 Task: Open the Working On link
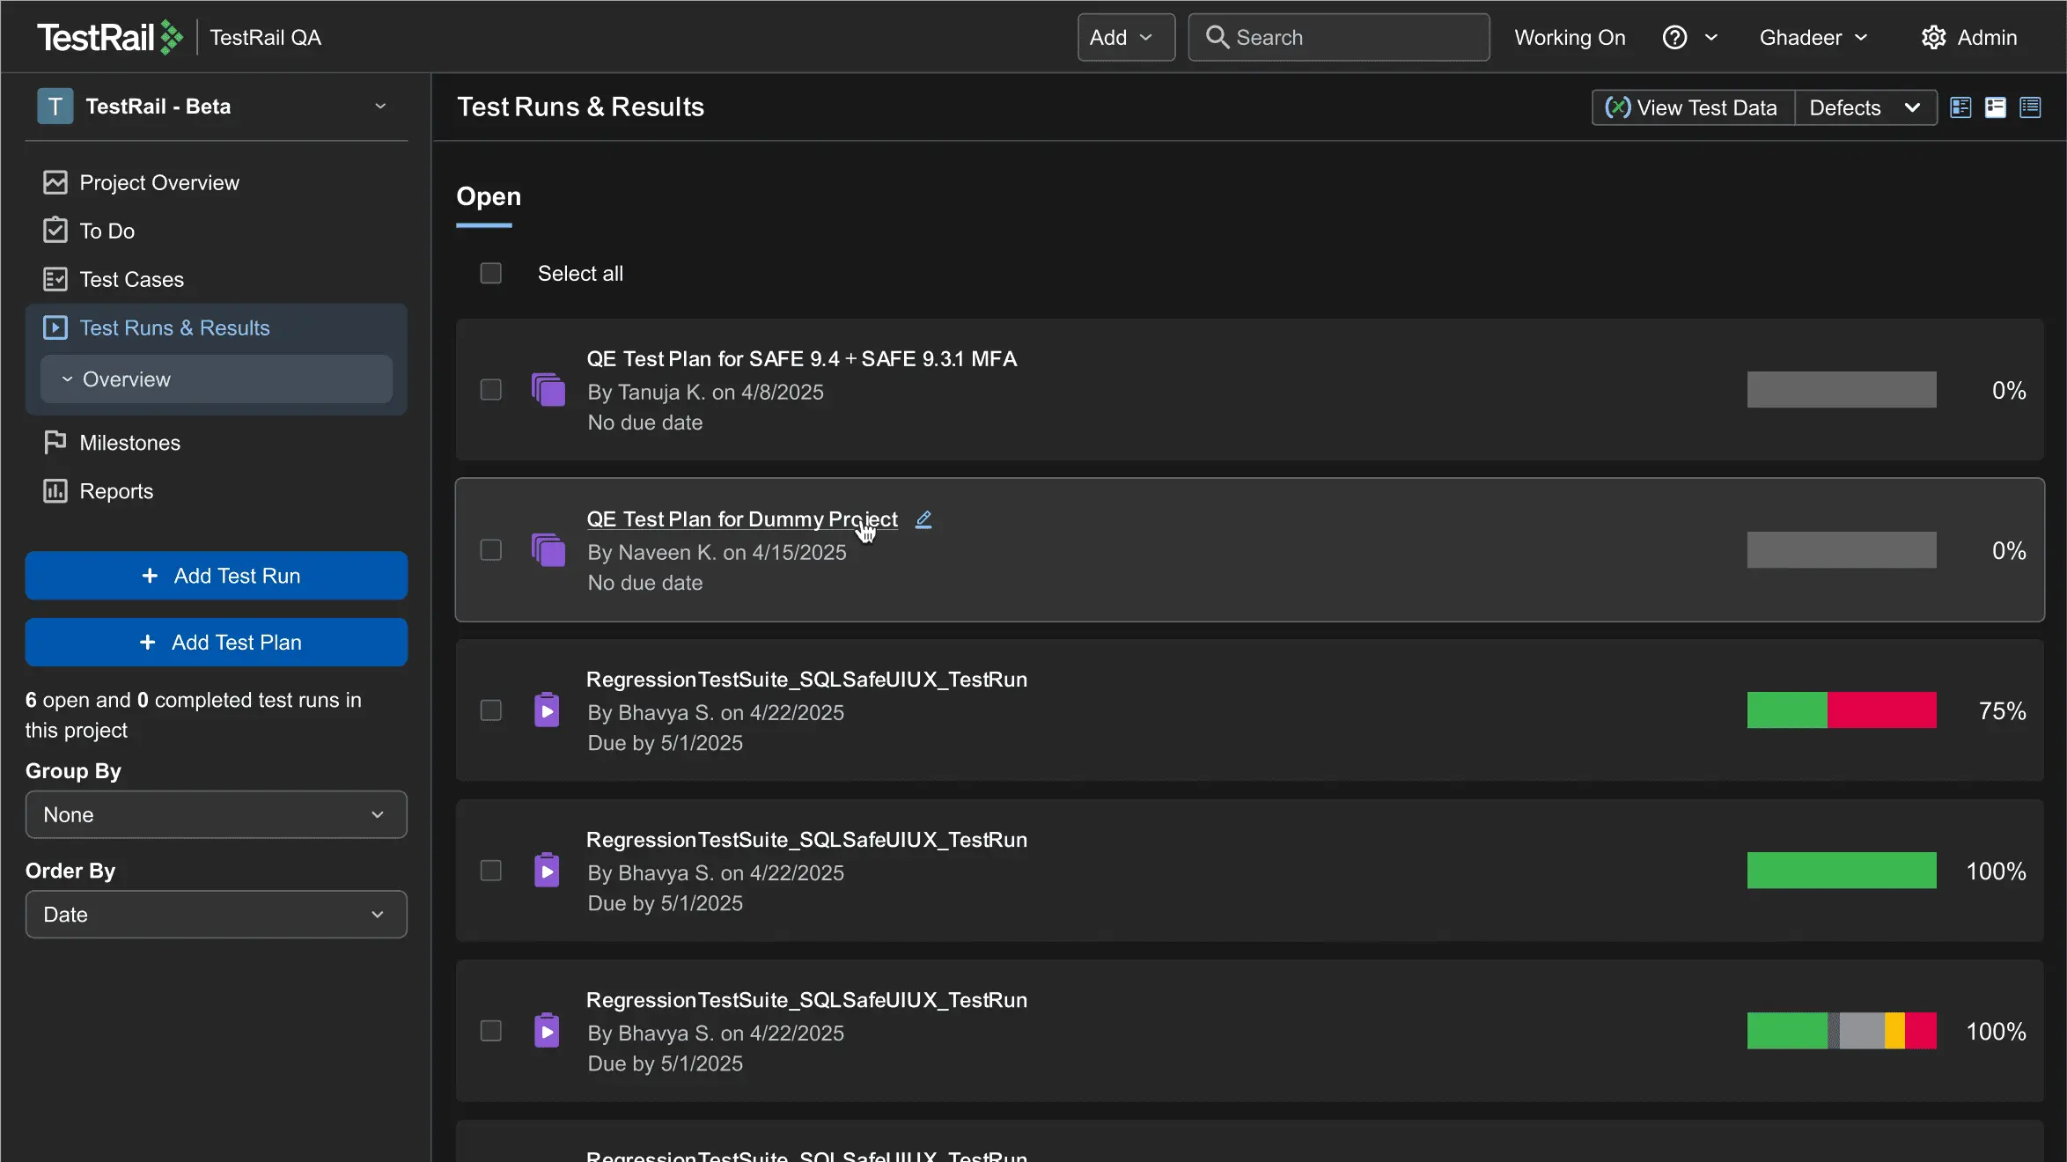[x=1570, y=37]
